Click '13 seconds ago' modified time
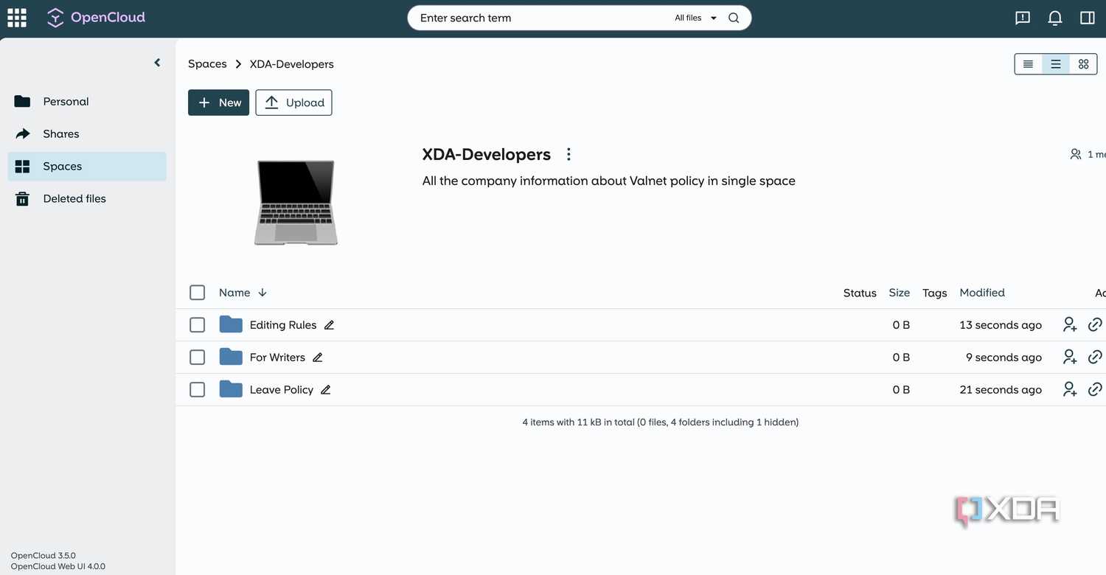1106x575 pixels. 1001,325
